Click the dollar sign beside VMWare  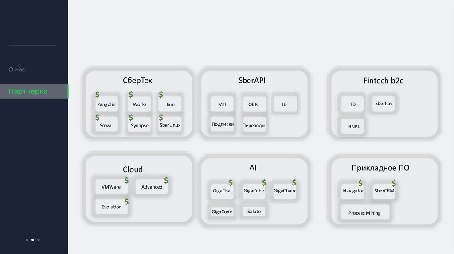[126, 180]
